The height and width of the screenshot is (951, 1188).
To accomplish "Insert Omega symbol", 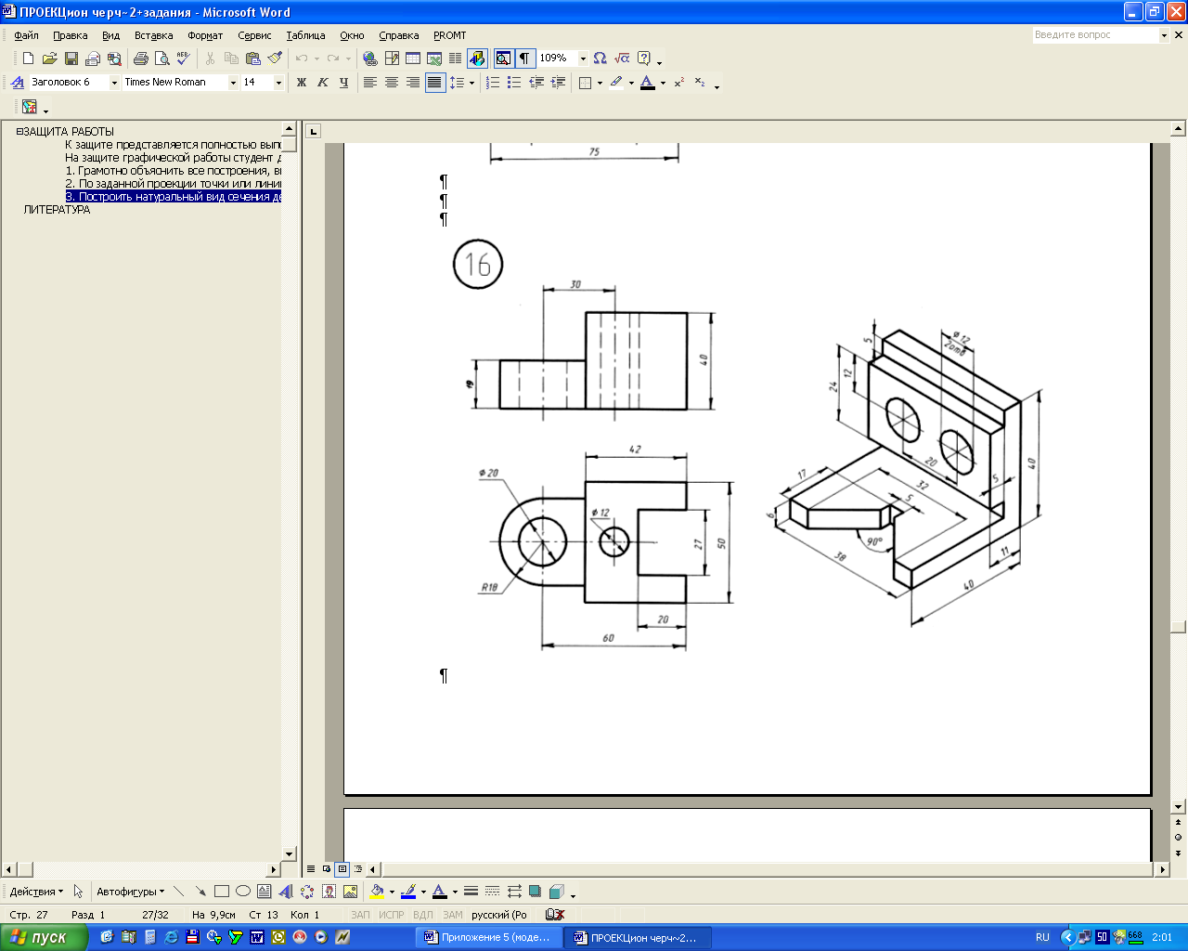I will 600,59.
